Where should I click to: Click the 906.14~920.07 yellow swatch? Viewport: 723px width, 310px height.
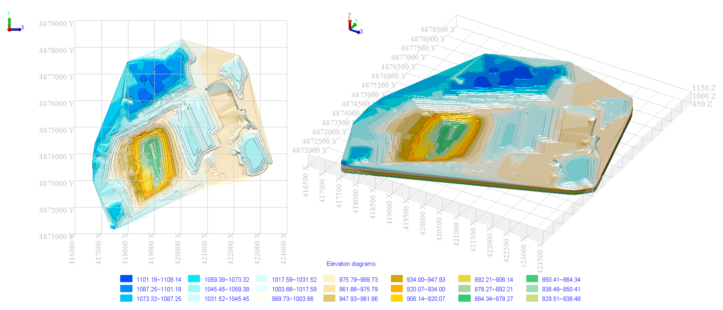[x=397, y=298]
